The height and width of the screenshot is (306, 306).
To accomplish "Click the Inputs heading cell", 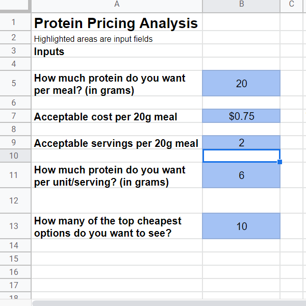I will tap(117, 51).
